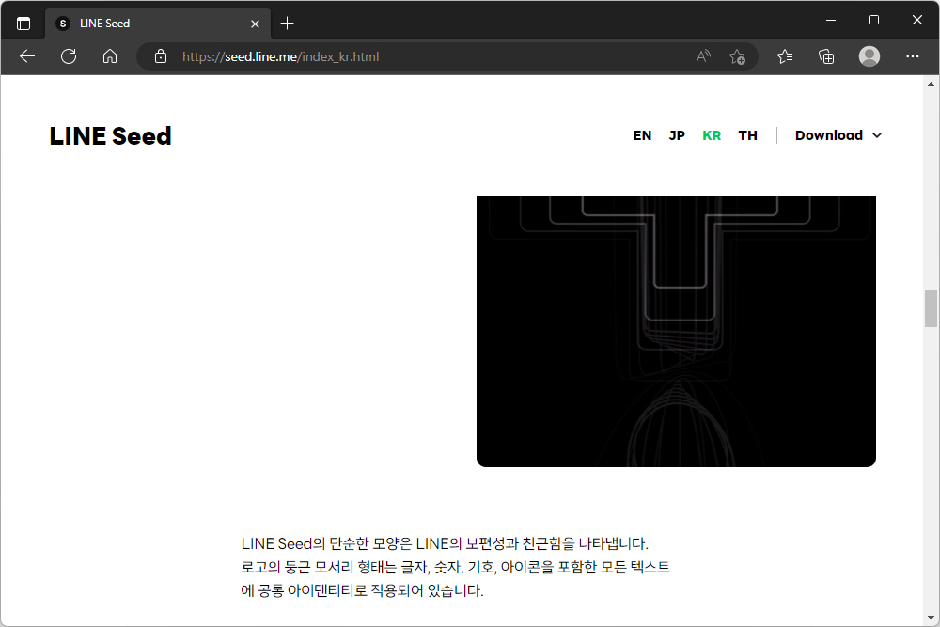View site information lock icon
The width and height of the screenshot is (940, 627).
tap(160, 56)
